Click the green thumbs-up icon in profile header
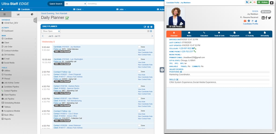 coord(250,2)
